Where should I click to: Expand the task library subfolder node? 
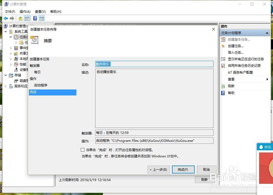(x=16, y=43)
